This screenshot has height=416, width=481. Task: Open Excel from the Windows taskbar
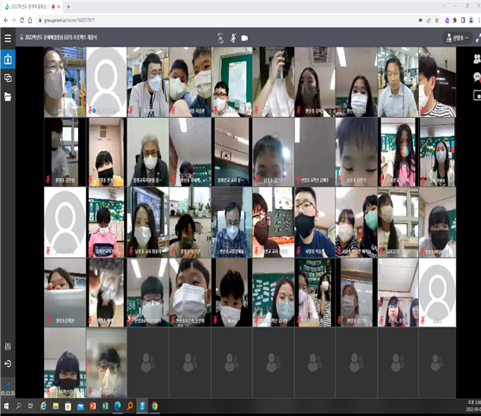click(x=105, y=407)
